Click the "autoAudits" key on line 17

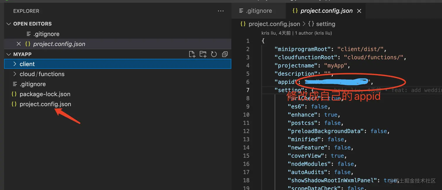point(308,172)
